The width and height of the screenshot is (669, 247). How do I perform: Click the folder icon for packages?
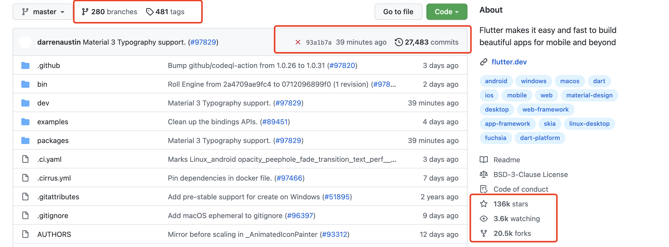(25, 141)
